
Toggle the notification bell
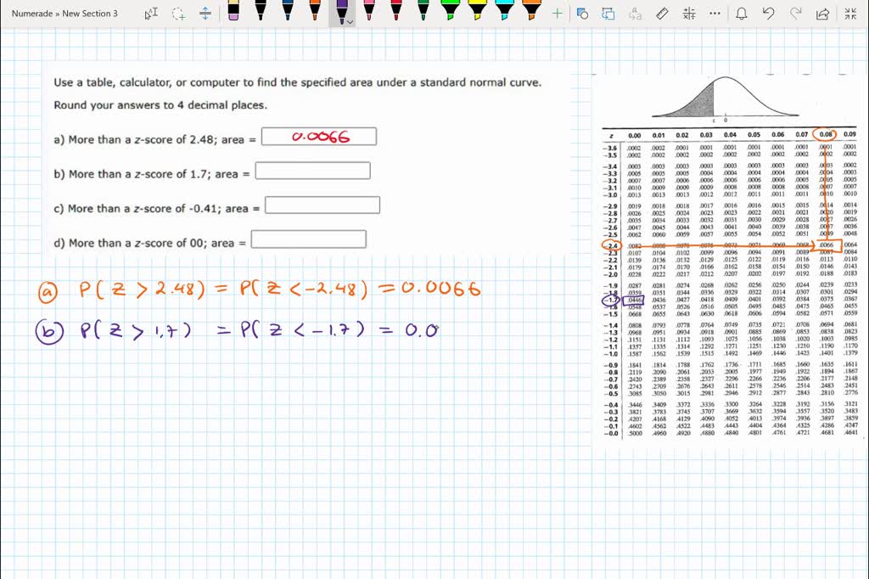pyautogui.click(x=742, y=13)
